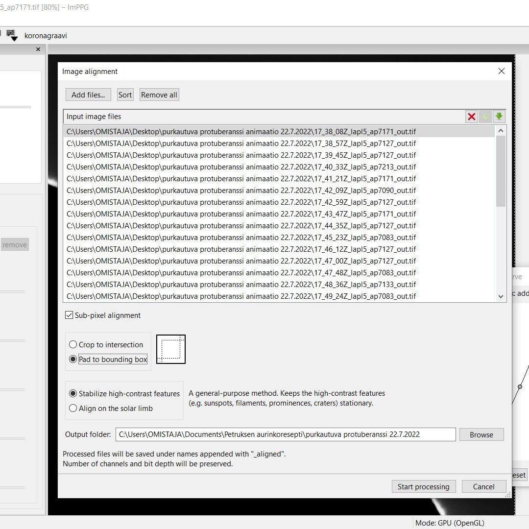Select file 17_39_45Z_lapl5_ap7127_out.tif

[x=279, y=155]
